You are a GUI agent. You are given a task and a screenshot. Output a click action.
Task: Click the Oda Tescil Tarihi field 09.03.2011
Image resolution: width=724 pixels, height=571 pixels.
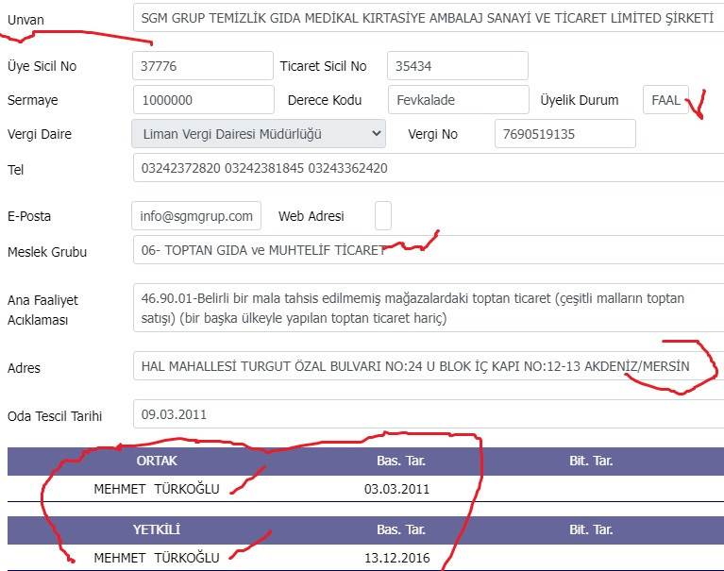point(429,414)
